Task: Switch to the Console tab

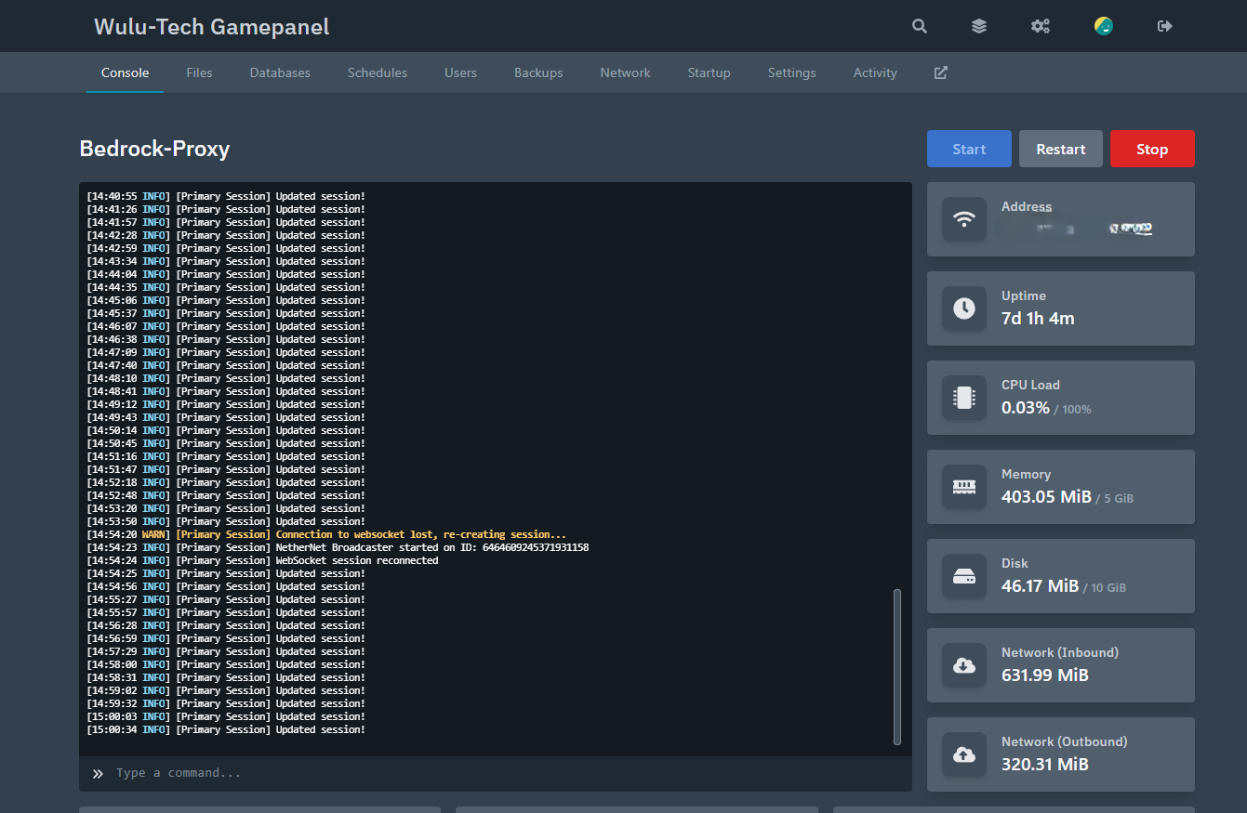Action: click(x=125, y=72)
